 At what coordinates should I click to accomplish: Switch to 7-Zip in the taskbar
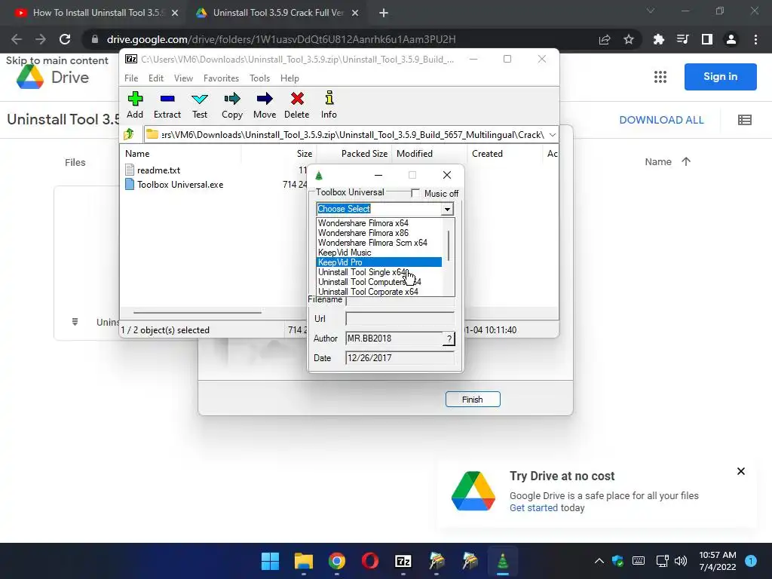click(x=403, y=561)
